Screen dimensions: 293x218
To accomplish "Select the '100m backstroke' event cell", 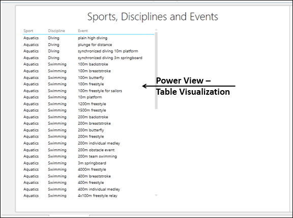I will [x=93, y=64].
